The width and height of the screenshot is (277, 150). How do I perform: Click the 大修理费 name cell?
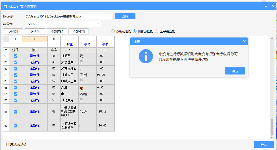click(70, 62)
